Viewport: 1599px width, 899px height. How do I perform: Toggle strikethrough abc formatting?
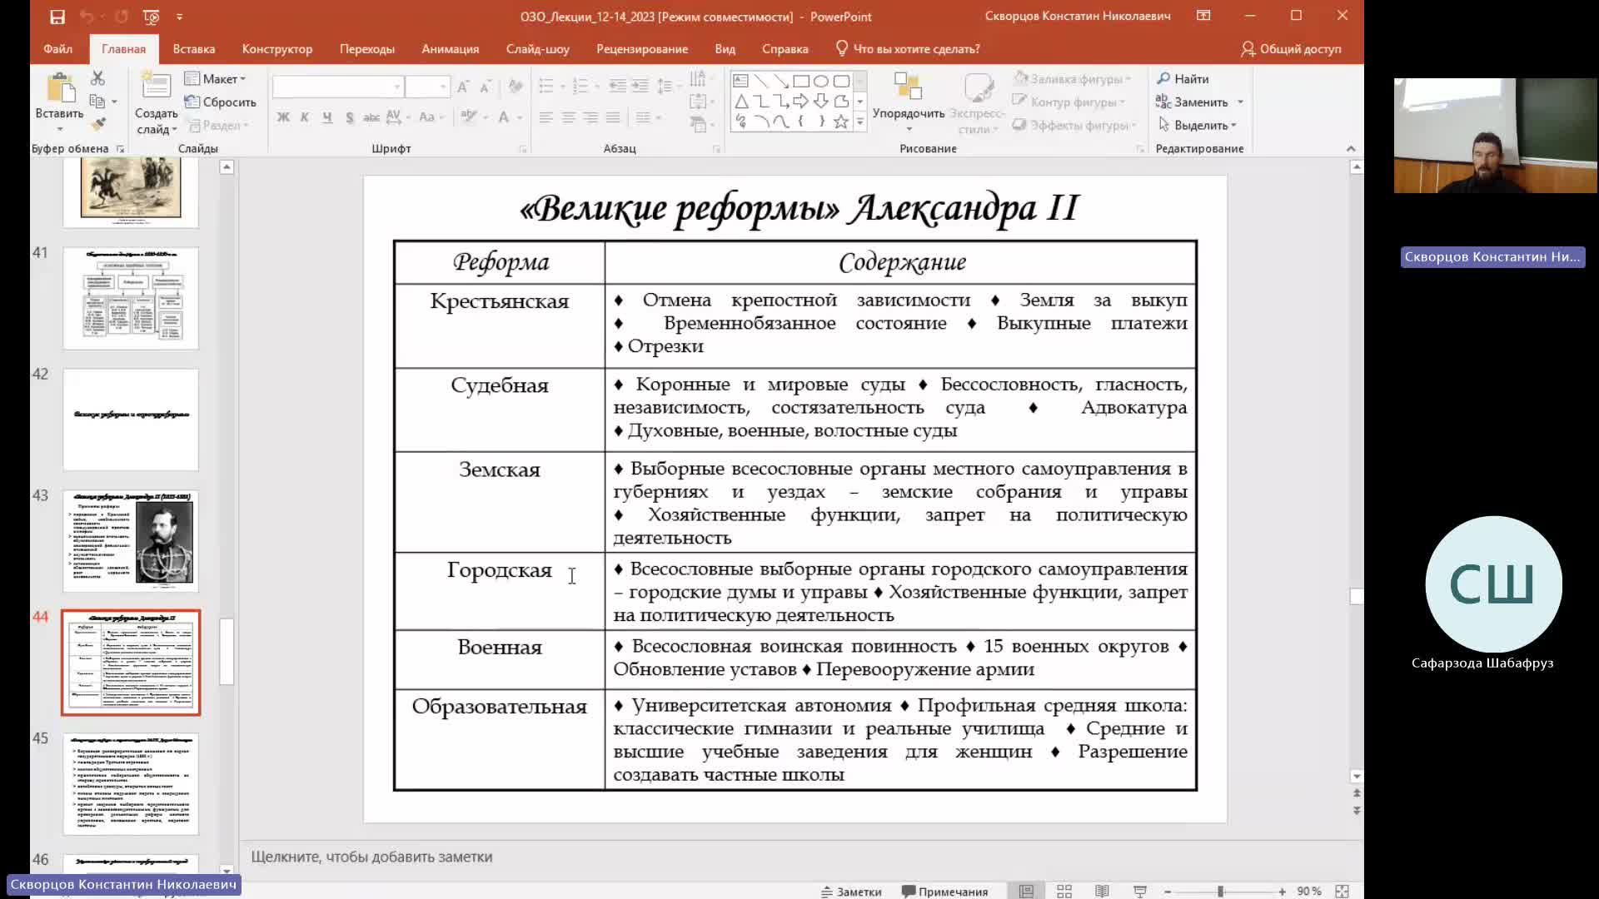(x=371, y=117)
